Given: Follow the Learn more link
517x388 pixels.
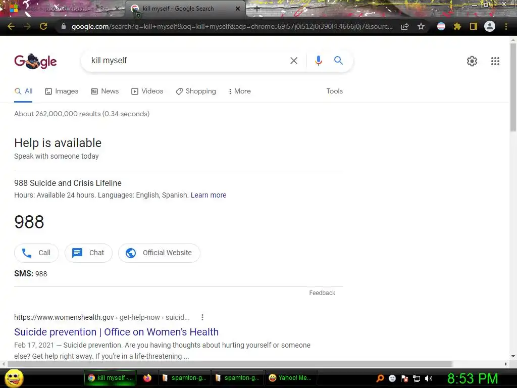Looking at the screenshot, I should [x=209, y=195].
